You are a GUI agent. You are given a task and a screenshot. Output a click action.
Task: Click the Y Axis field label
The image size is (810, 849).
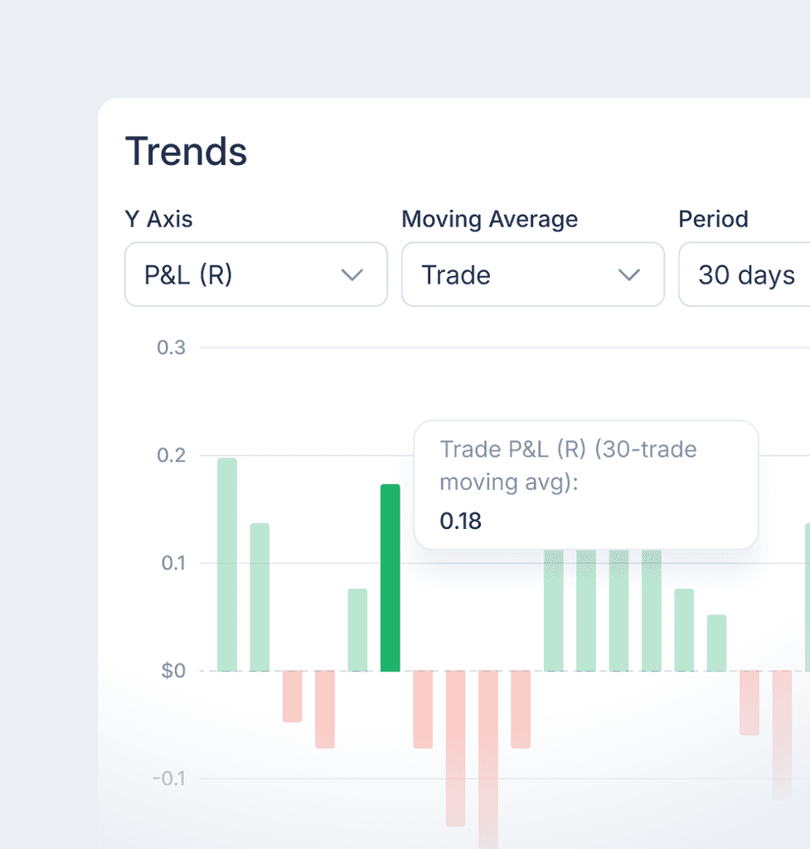click(158, 219)
